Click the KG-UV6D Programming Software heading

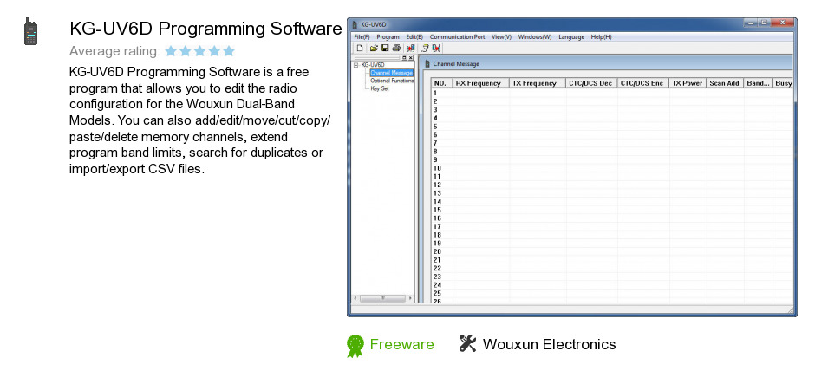[x=205, y=29]
